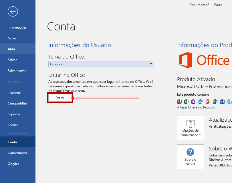Open the Informações menu item

[x=18, y=27]
